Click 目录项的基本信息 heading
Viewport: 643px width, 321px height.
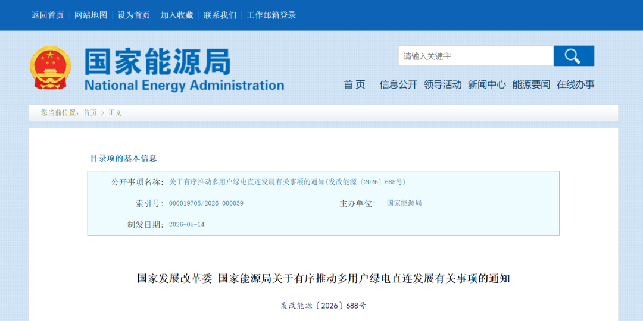(x=123, y=158)
